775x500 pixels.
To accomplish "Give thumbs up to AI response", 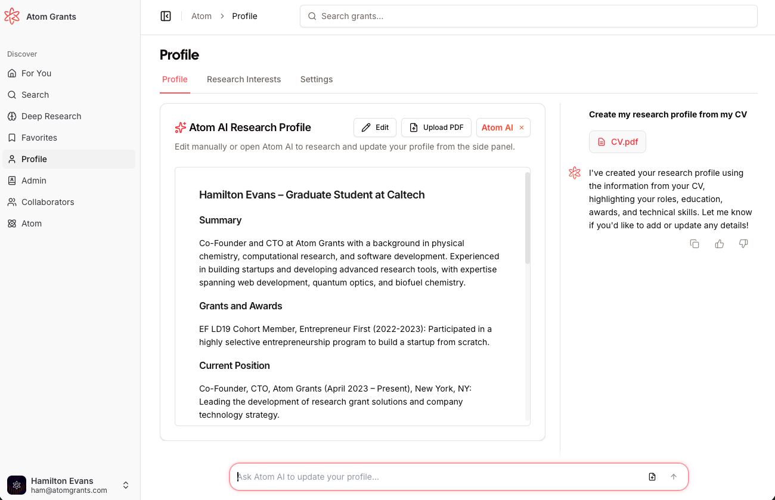I will 720,244.
